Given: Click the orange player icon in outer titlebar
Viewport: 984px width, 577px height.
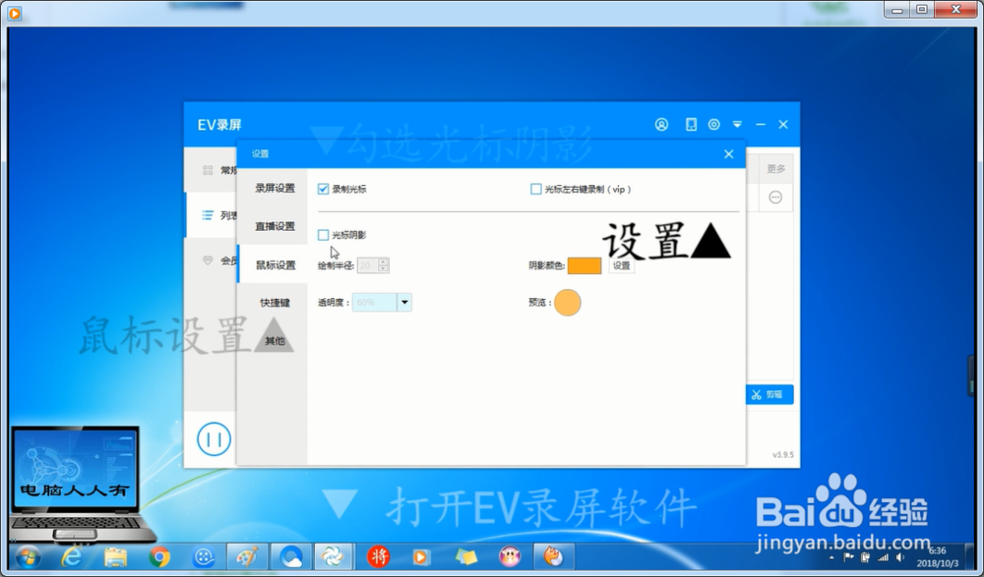Looking at the screenshot, I should [x=14, y=12].
